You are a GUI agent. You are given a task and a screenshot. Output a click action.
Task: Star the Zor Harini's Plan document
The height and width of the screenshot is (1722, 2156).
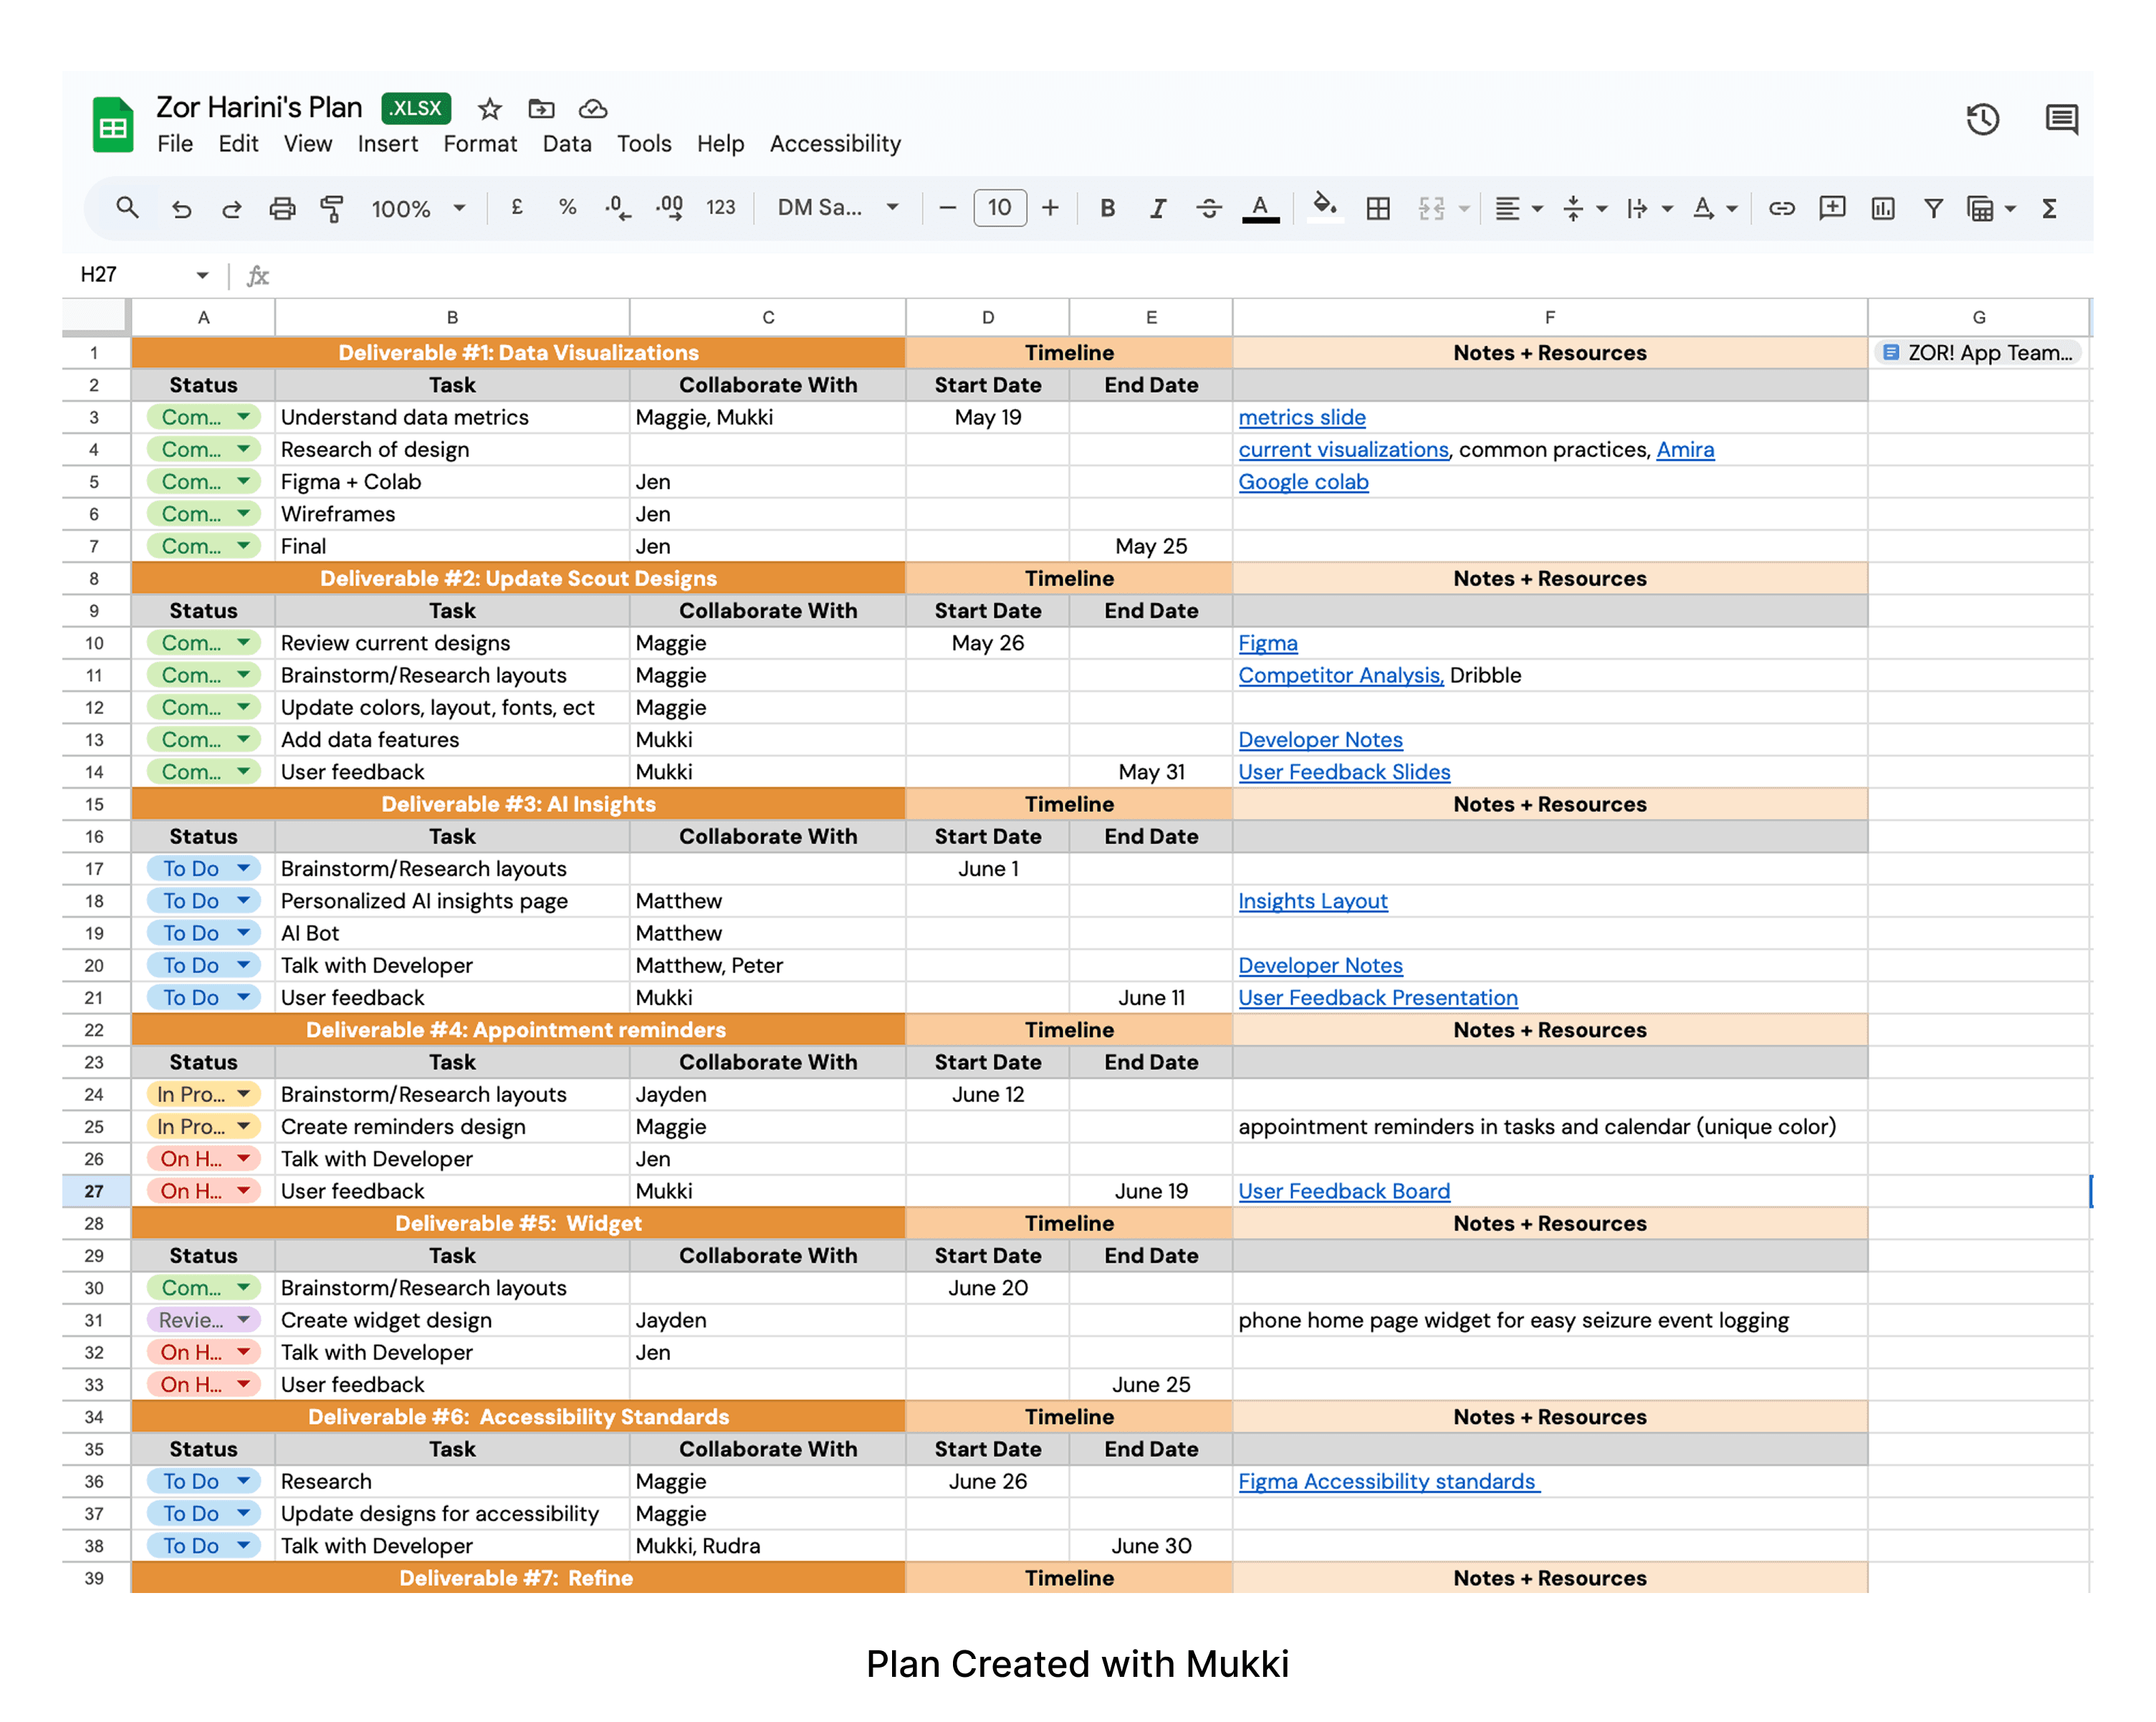click(489, 108)
